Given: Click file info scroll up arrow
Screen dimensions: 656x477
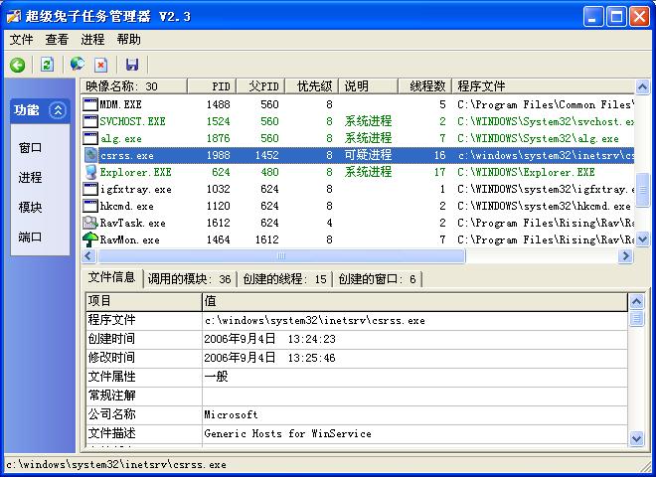Looking at the screenshot, I should [x=636, y=301].
